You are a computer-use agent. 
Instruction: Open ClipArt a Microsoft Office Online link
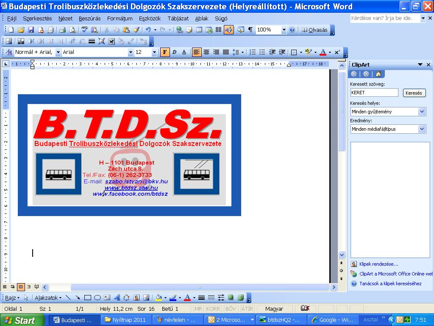pos(396,274)
